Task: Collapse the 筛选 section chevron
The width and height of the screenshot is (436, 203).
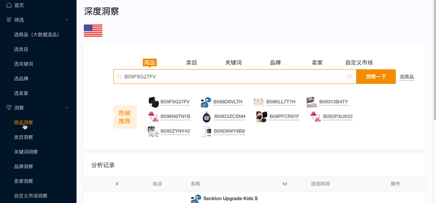Action: (67, 20)
